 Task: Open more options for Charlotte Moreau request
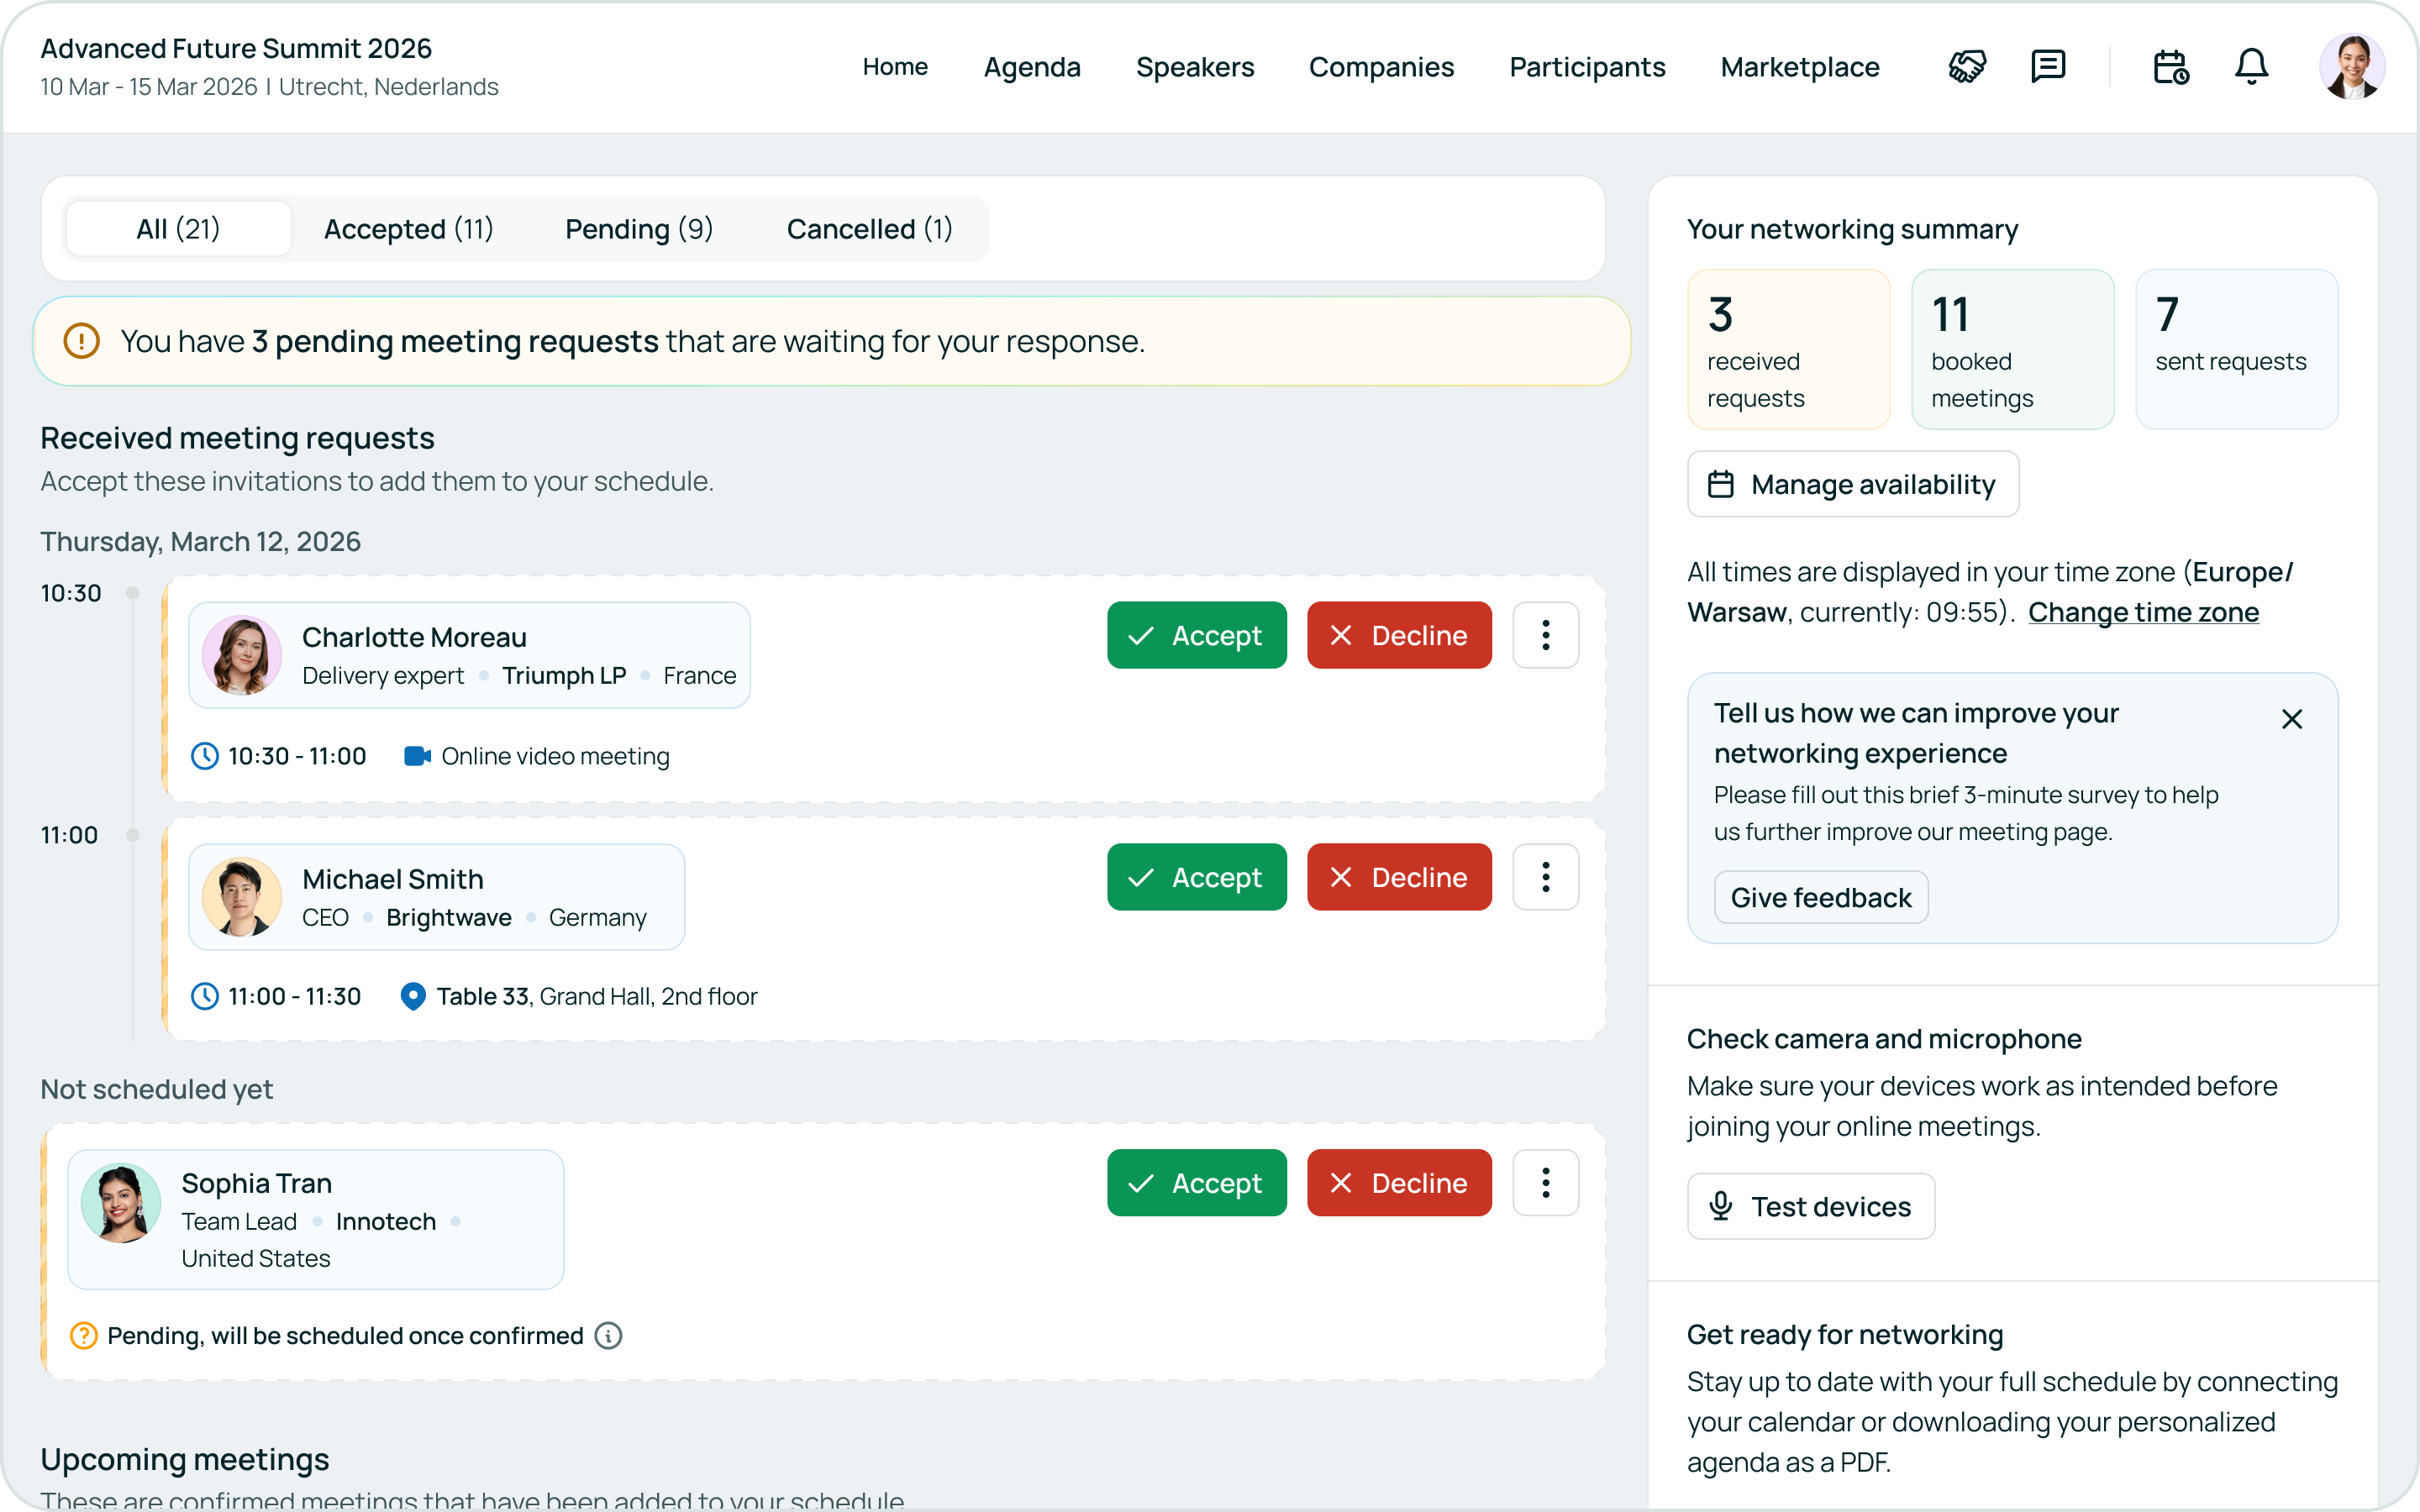(x=1545, y=635)
